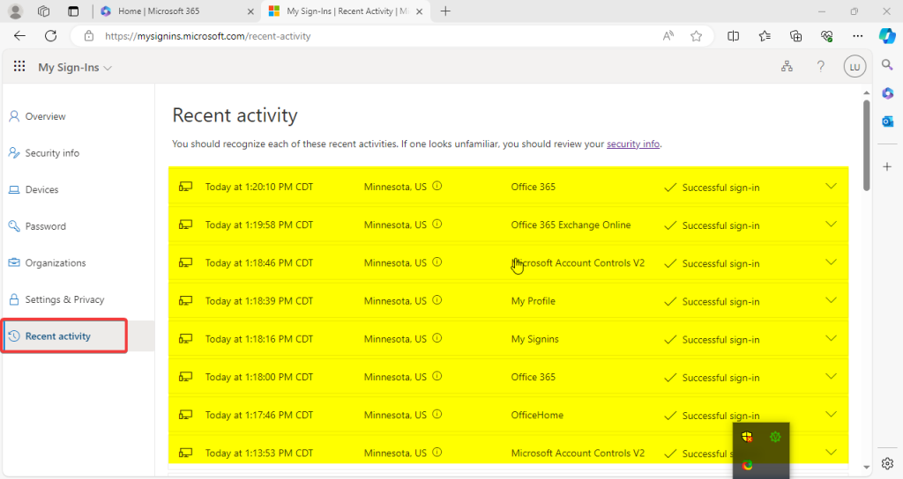Expand the OfficeHome sign-in entry
The width and height of the screenshot is (903, 479).
pos(830,414)
